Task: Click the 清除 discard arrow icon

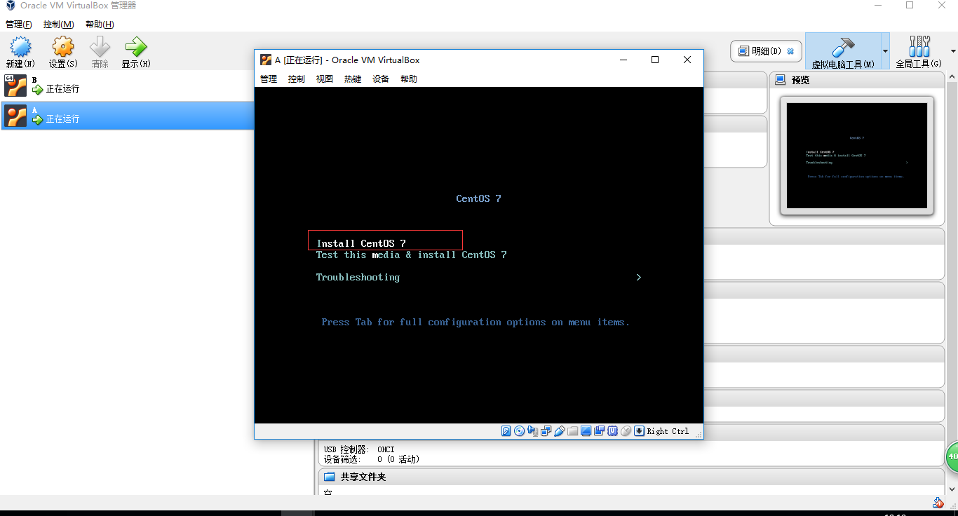Action: pyautogui.click(x=100, y=47)
